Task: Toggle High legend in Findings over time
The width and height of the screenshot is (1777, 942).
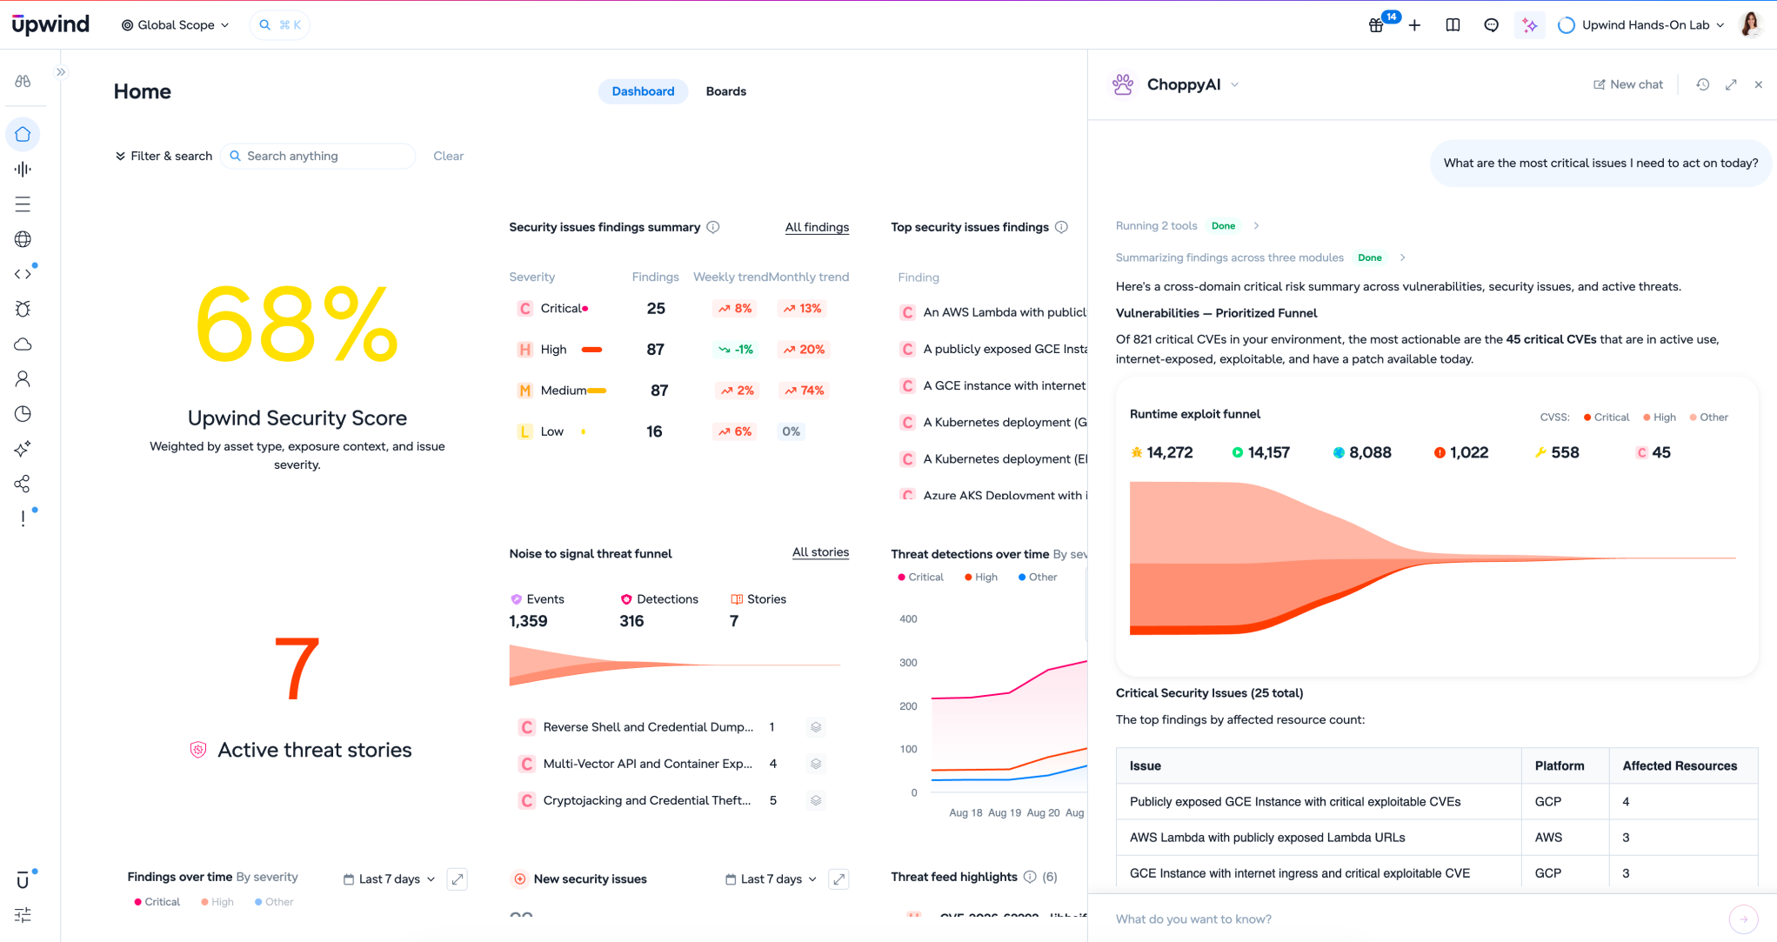Action: pos(217,902)
